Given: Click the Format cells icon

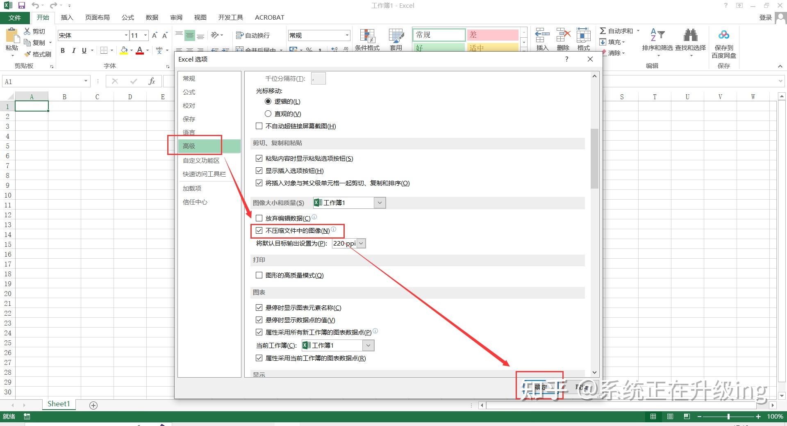Looking at the screenshot, I should click(583, 35).
